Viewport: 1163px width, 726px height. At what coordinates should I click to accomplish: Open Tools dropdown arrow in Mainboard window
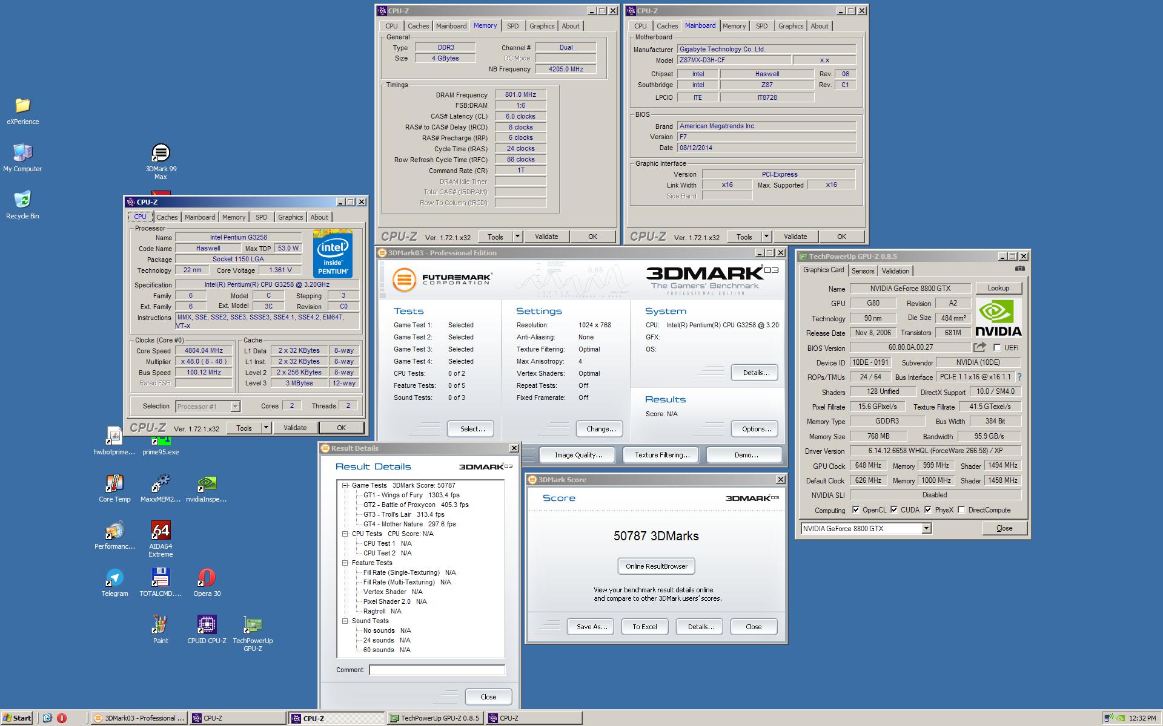click(766, 237)
